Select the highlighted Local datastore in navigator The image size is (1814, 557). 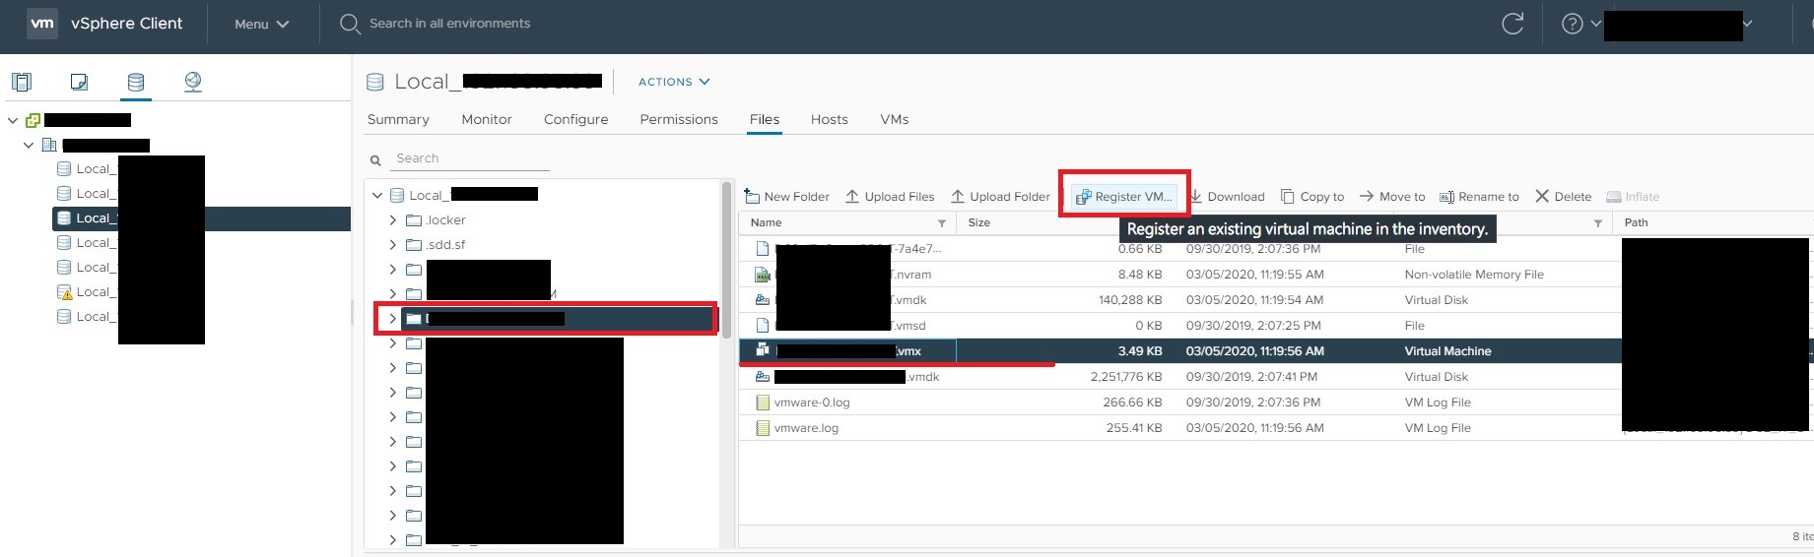(x=202, y=218)
